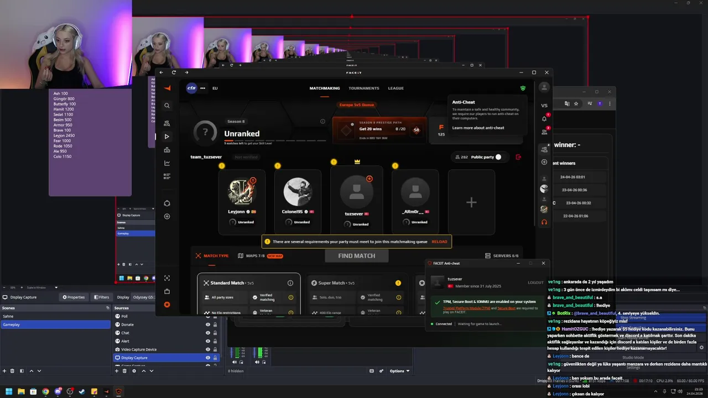
Task: Move source down with Sources down arrow
Action: click(x=151, y=371)
